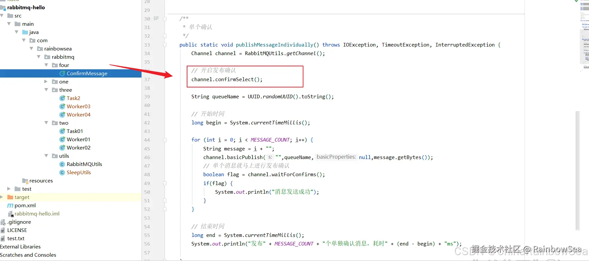Viewport: 589px width, 261px height.
Task: Click the Worker04 class icon
Action: click(x=62, y=114)
